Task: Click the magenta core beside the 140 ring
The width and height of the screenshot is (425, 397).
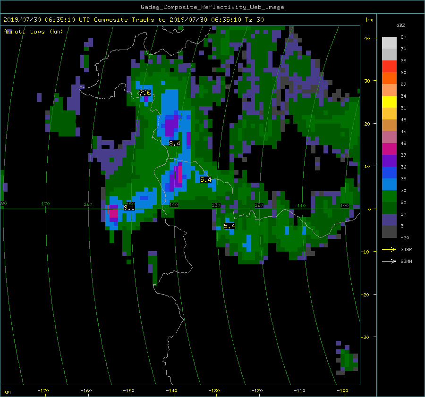Action: click(180, 175)
